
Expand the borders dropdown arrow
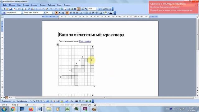[x=103, y=12]
